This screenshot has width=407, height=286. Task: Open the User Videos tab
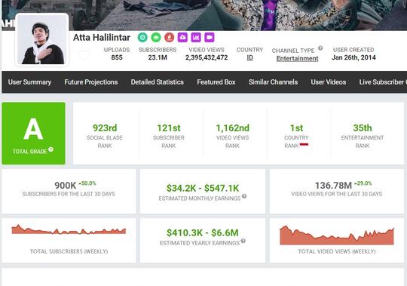(x=329, y=82)
